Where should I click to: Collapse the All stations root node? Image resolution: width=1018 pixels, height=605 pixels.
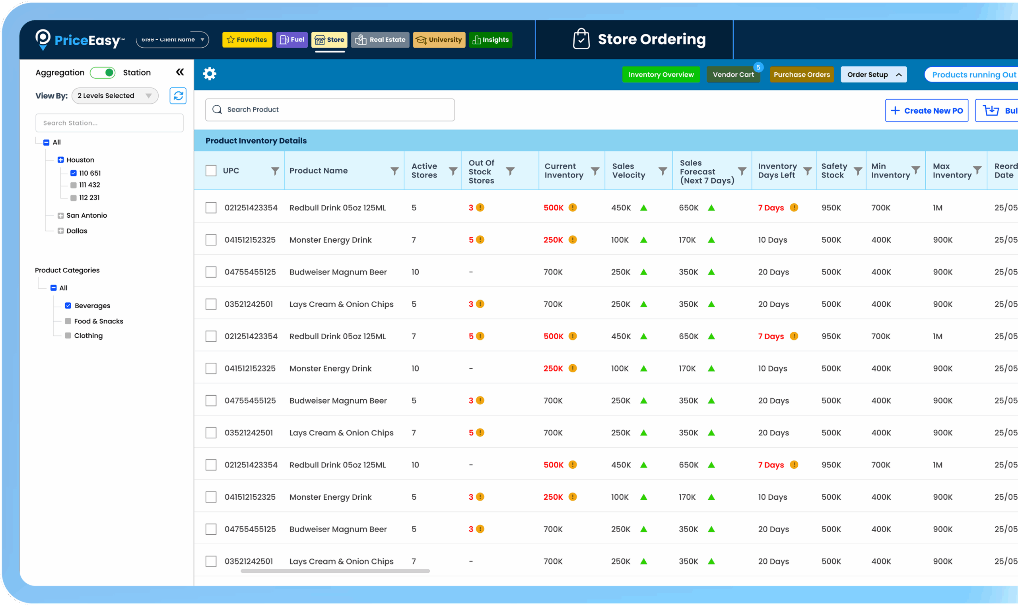[47, 142]
